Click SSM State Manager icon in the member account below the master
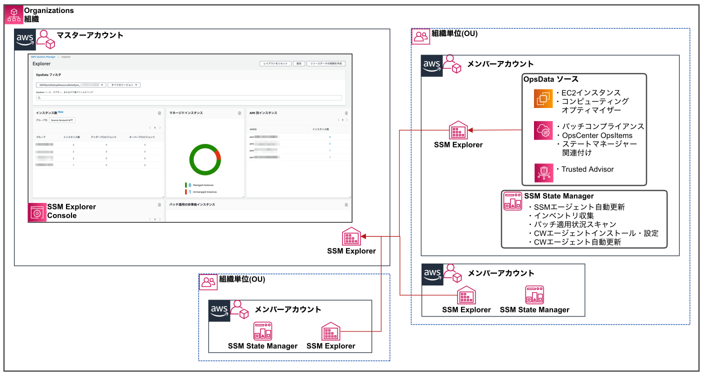 (262, 331)
